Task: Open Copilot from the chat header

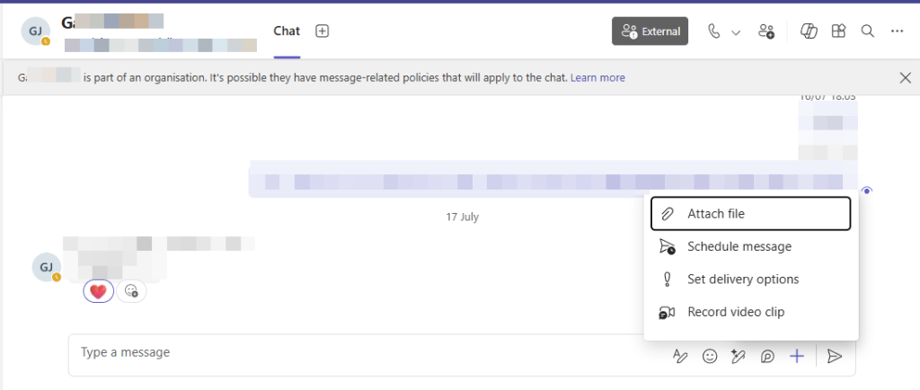Action: click(809, 31)
